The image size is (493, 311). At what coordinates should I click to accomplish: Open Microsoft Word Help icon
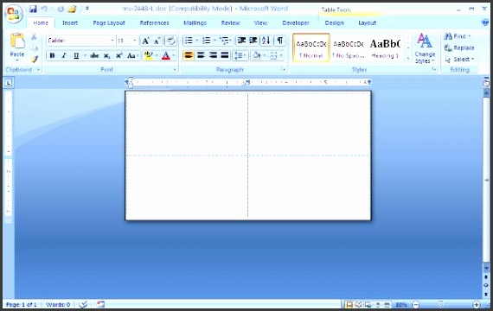(485, 22)
